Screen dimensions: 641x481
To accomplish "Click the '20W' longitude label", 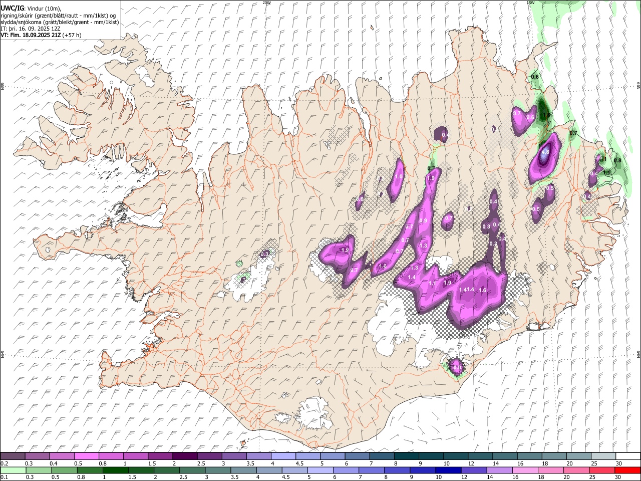I will pyautogui.click(x=266, y=3).
